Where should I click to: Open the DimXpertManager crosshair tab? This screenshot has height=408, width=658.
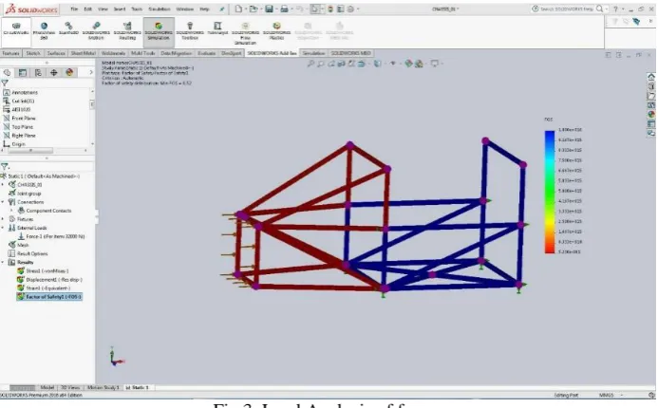[54, 72]
